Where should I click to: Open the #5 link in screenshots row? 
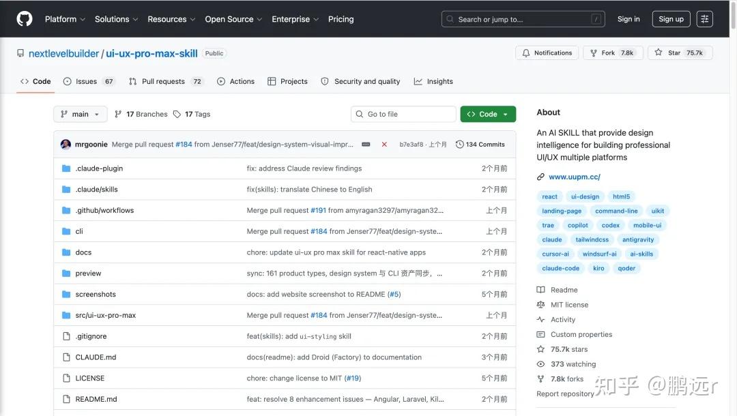(x=394, y=294)
